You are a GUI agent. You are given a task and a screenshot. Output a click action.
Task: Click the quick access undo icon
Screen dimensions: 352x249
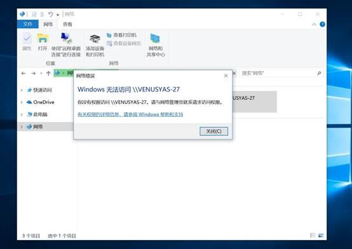click(x=50, y=15)
